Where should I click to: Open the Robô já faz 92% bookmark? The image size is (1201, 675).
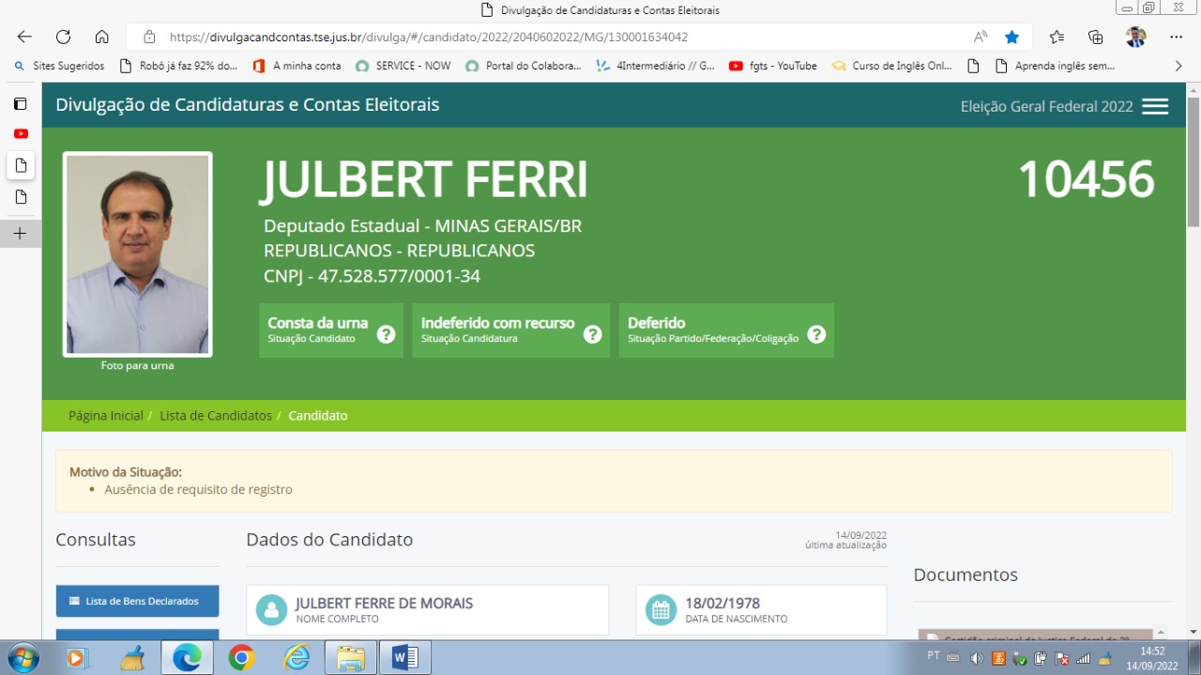click(x=179, y=66)
